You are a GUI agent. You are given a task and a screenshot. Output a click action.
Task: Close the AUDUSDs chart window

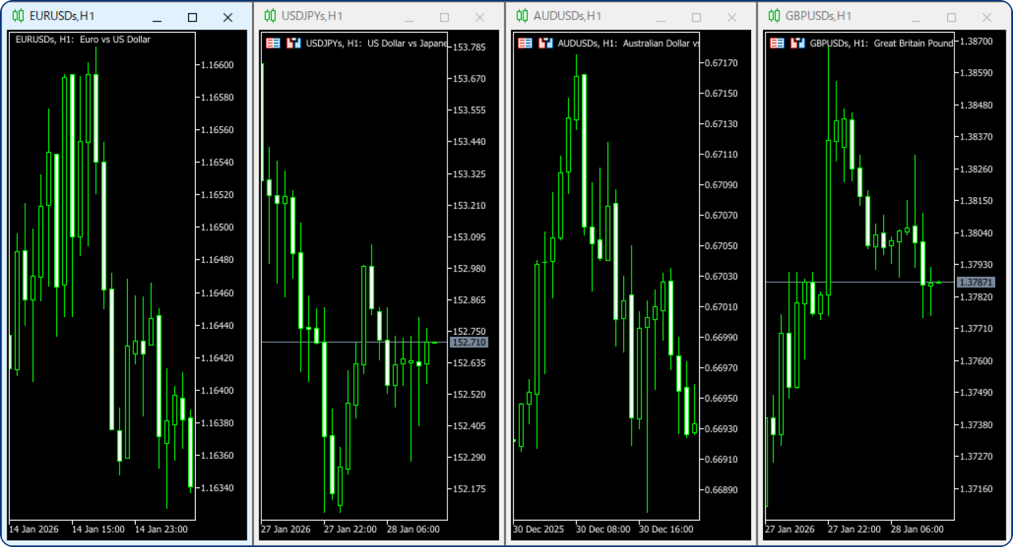(732, 18)
